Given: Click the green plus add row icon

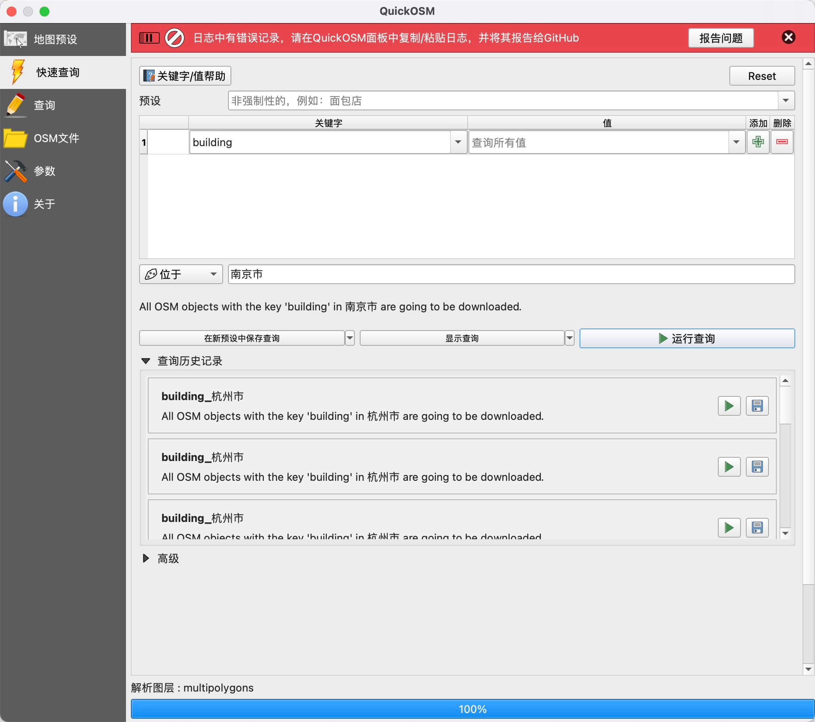Looking at the screenshot, I should (x=758, y=142).
